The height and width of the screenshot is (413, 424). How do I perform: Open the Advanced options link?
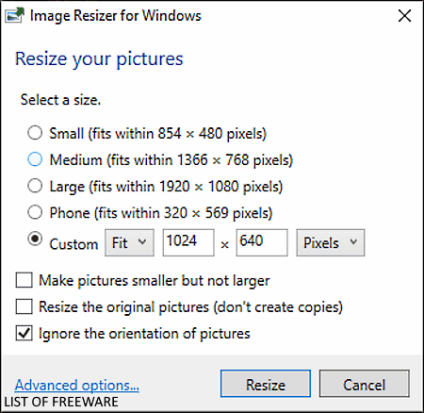click(77, 385)
